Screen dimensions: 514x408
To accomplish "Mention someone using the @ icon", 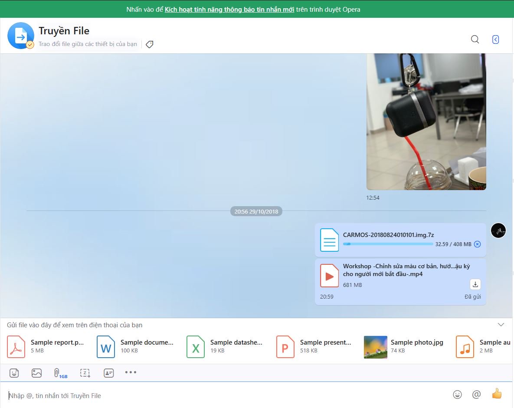I will [x=476, y=395].
